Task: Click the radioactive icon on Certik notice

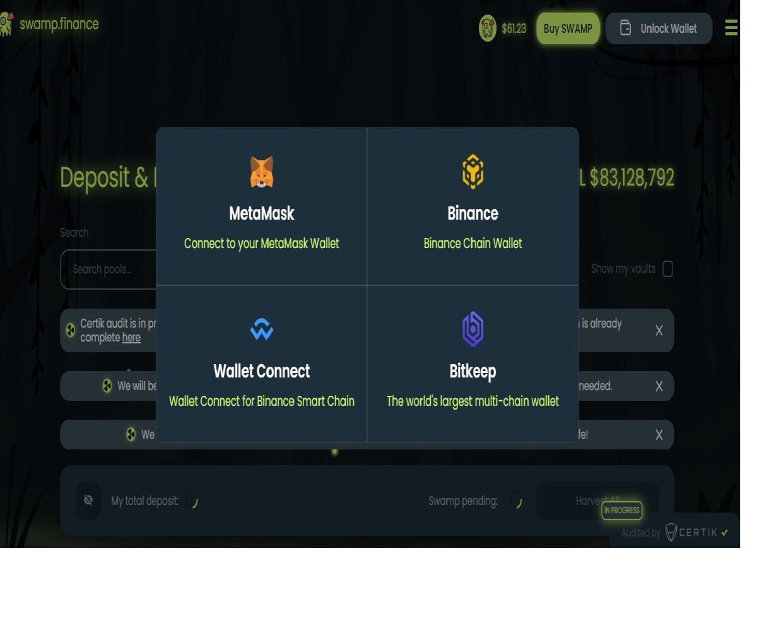Action: pyautogui.click(x=71, y=330)
